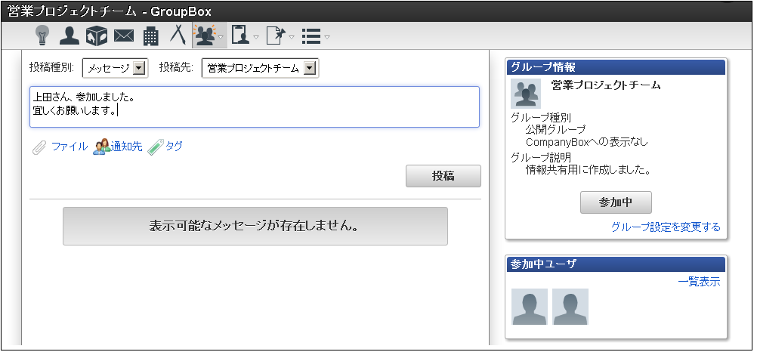Click the 参加中 membership button
Image resolution: width=757 pixels, height=352 pixels.
tap(616, 202)
